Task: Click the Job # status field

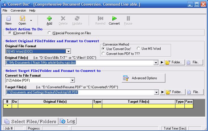Action: point(19,128)
